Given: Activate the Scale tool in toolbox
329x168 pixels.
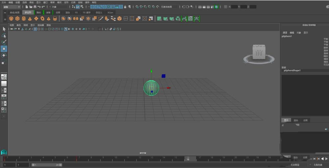Looking at the screenshot, I should 4,62.
